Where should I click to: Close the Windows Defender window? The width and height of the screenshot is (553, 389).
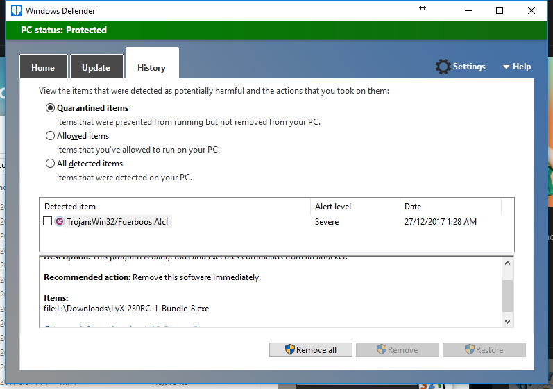tap(531, 10)
